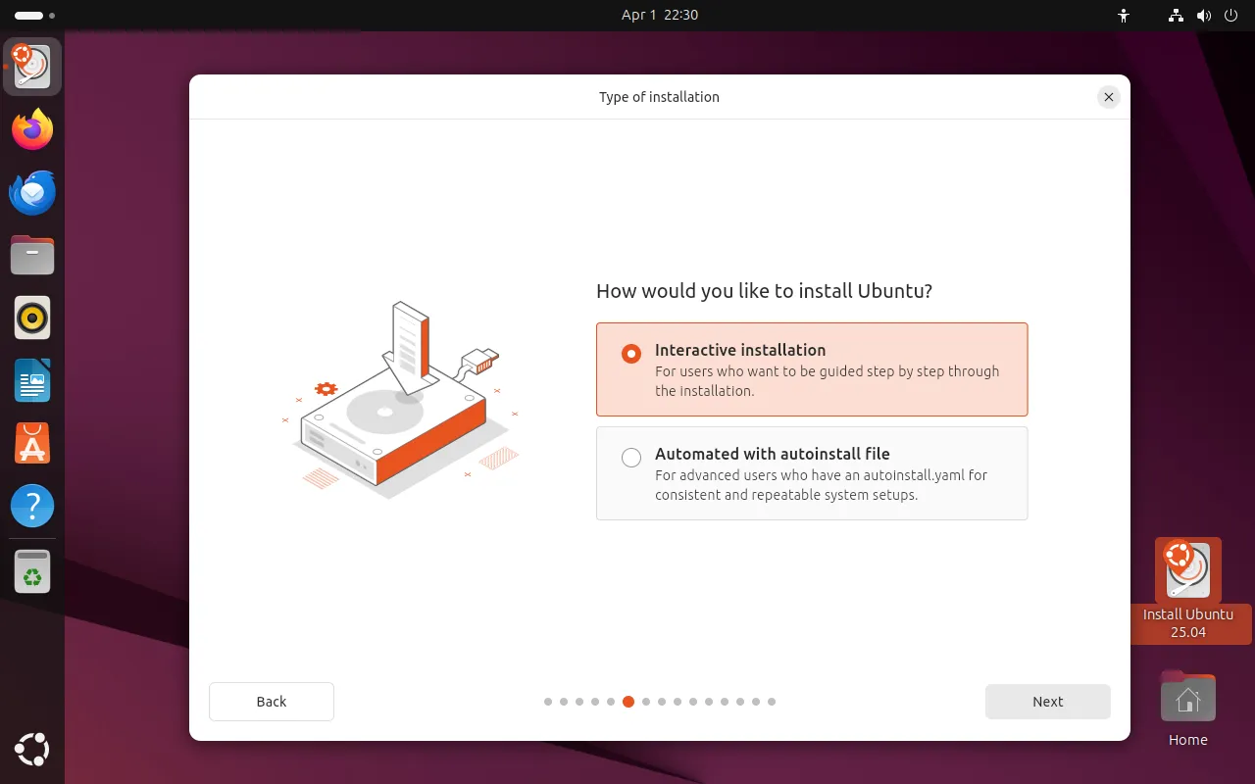This screenshot has width=1255, height=784.
Task: Click the Show Apps grid icon
Action: [x=32, y=750]
